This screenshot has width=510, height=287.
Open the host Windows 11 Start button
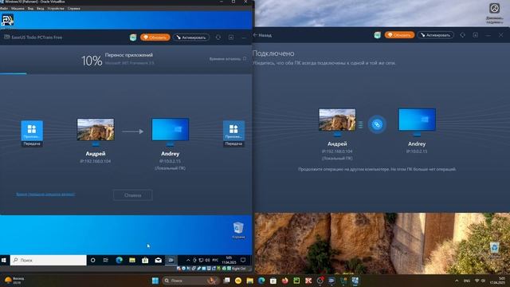pyautogui.click(x=155, y=281)
